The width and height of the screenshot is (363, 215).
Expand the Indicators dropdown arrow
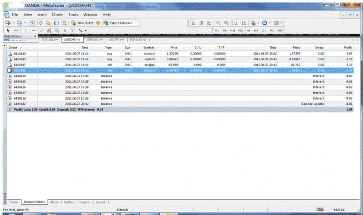coord(258,23)
